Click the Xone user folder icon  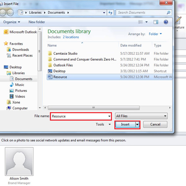point(9,102)
